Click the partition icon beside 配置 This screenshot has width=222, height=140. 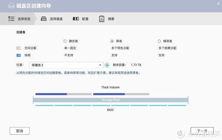(76, 19)
